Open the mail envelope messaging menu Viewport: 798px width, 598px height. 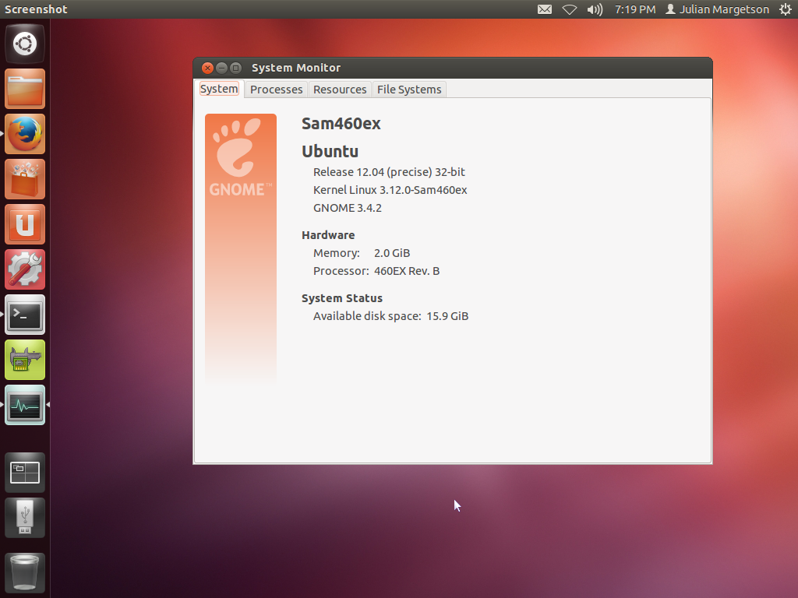tap(545, 9)
